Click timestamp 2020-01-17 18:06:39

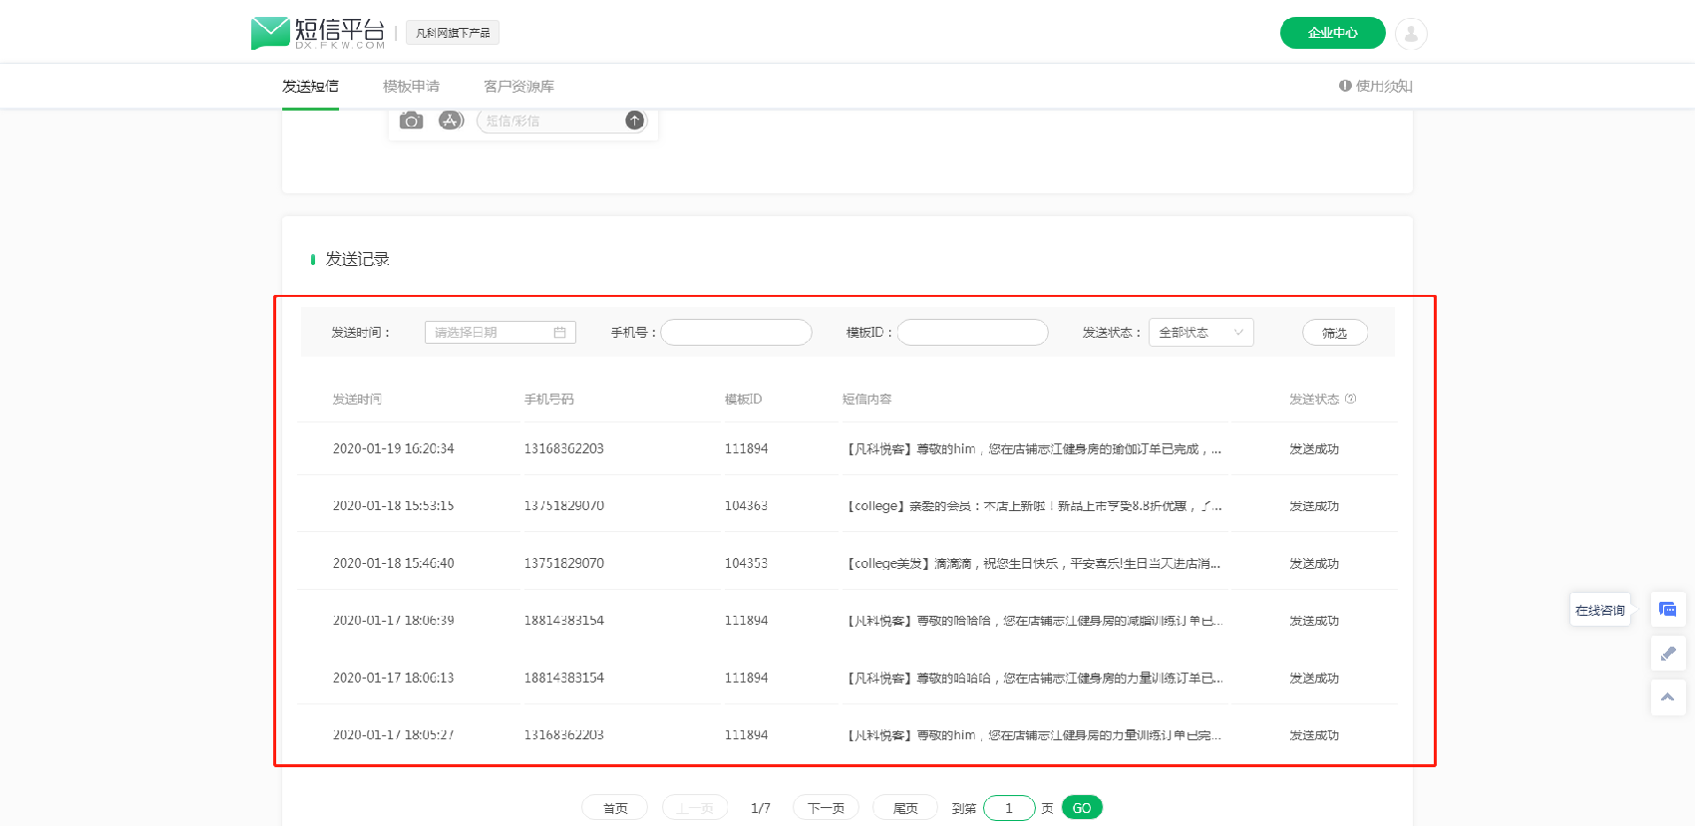click(393, 621)
